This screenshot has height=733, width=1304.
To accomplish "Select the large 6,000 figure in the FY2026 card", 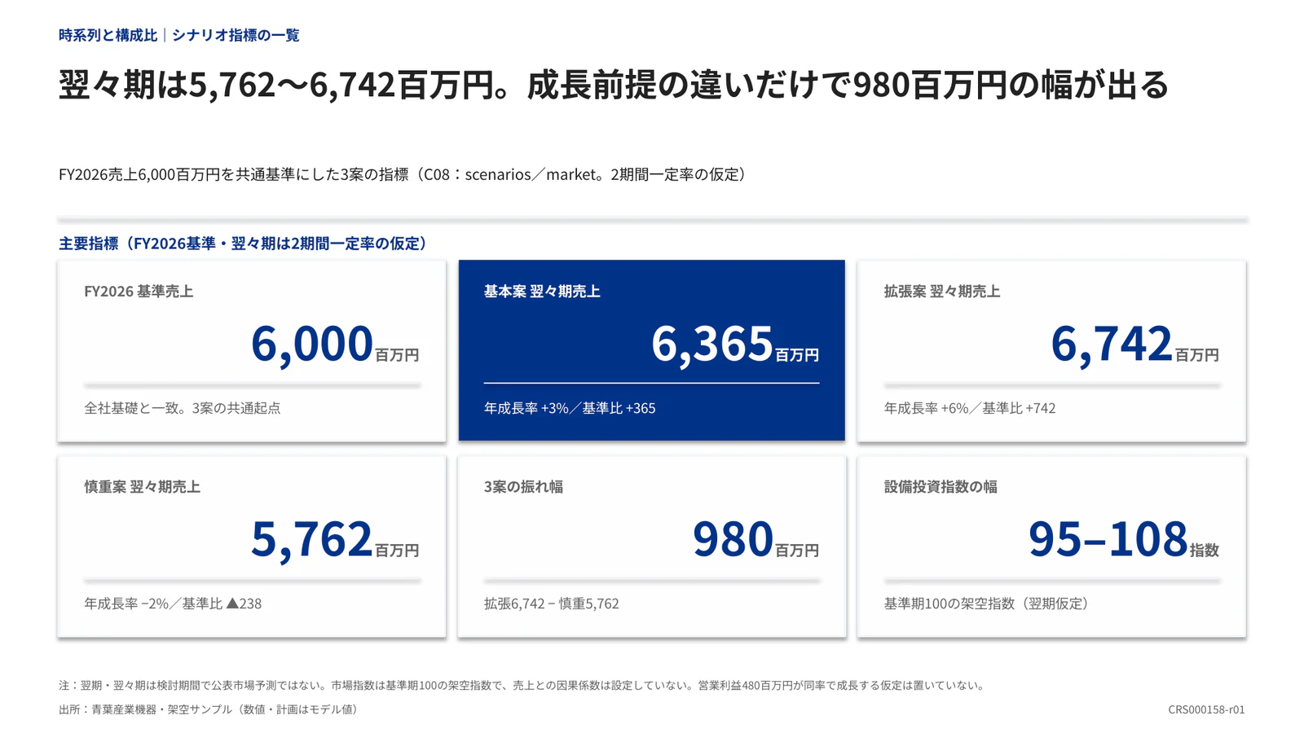I will pos(312,343).
